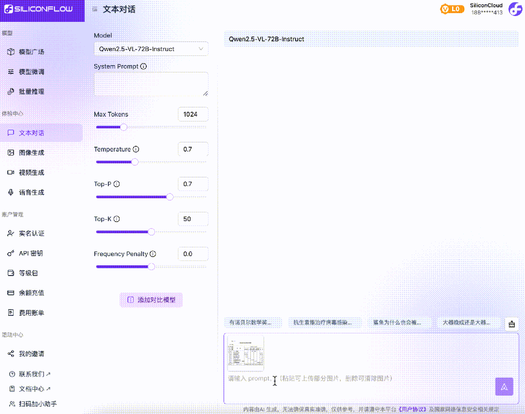Screen dimensions: 525x414
Task: Click the API 密钥 key icon
Action: (x=11, y=253)
